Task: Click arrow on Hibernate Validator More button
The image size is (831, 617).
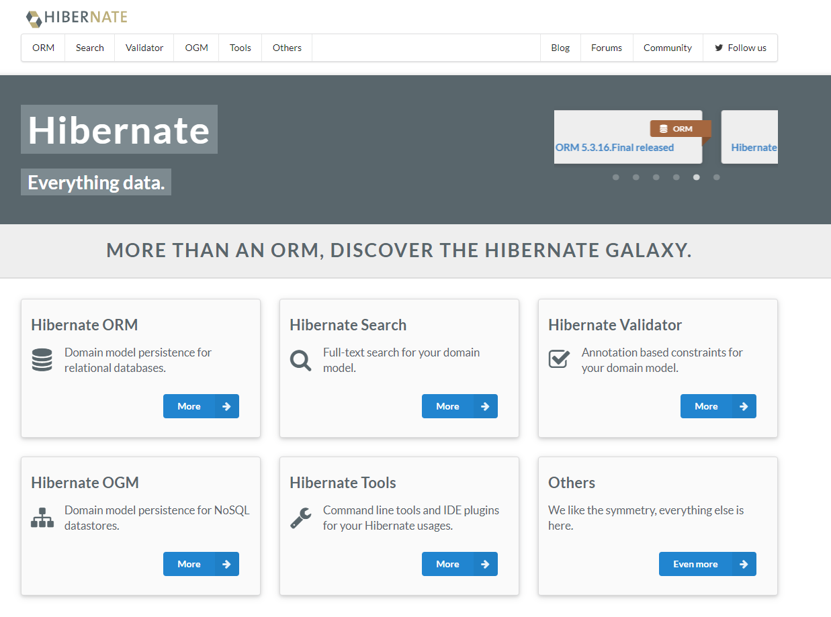Action: (x=744, y=406)
